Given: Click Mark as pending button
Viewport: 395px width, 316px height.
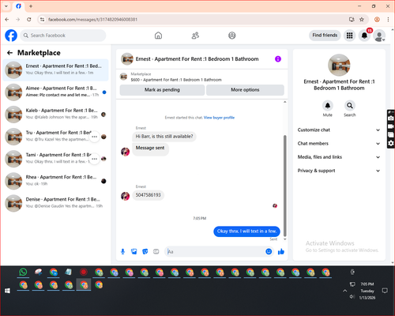Looking at the screenshot, I should [x=162, y=90].
